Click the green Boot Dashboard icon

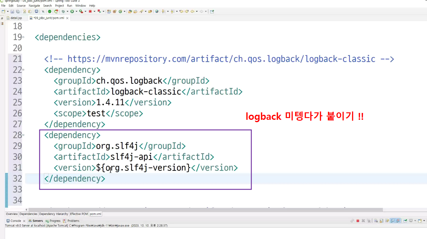coord(49,11)
